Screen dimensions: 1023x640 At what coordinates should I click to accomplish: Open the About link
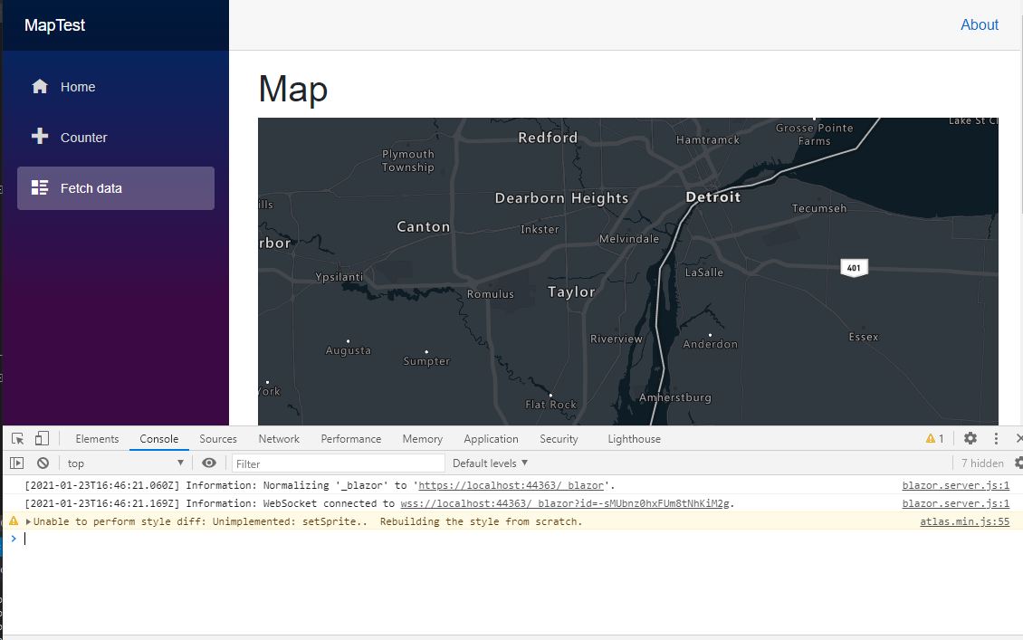[980, 24]
